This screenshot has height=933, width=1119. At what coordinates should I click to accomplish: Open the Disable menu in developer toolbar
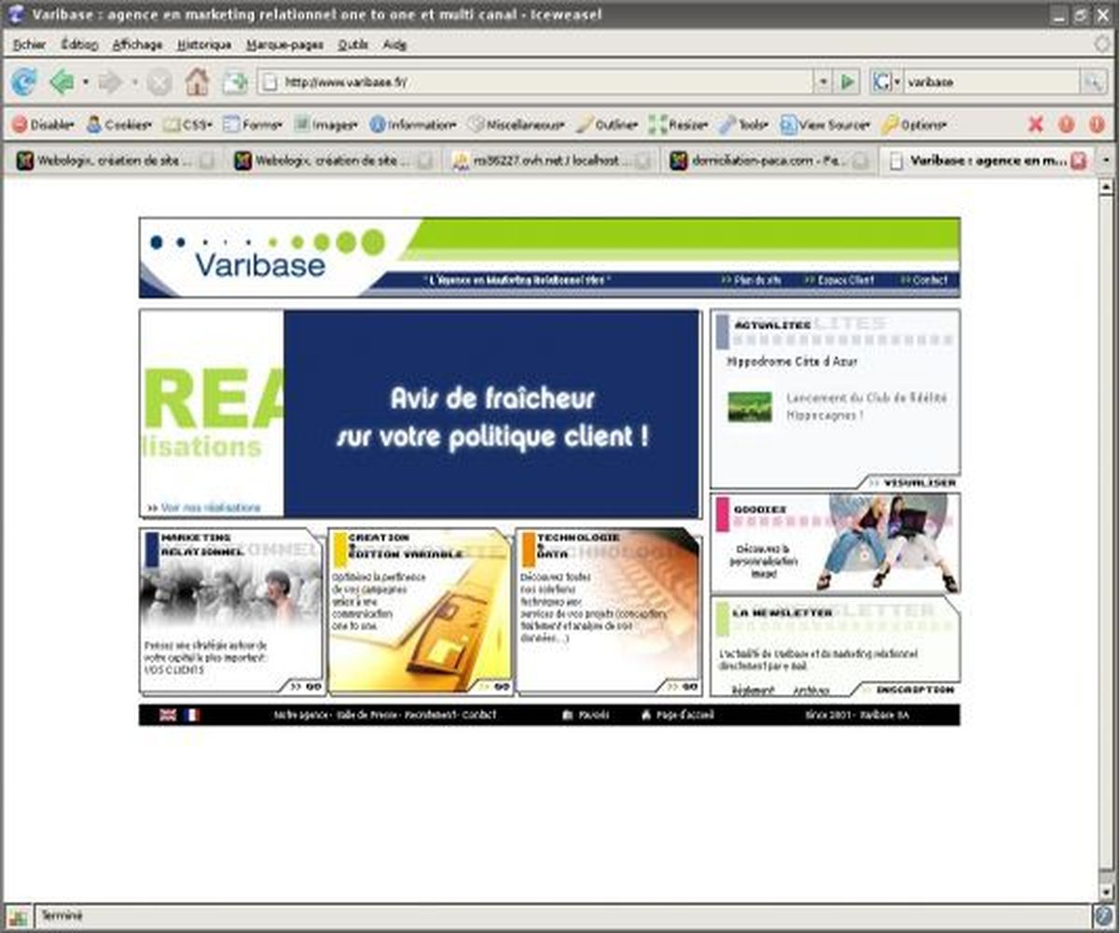click(x=43, y=124)
